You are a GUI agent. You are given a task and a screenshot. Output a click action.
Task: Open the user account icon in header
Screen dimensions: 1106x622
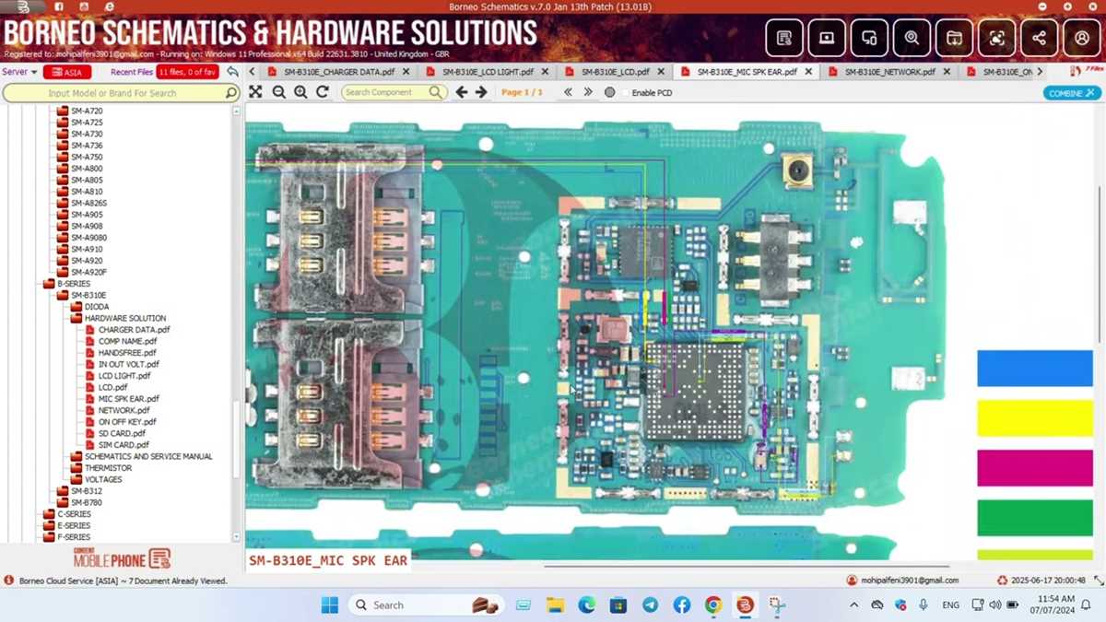pos(1082,39)
